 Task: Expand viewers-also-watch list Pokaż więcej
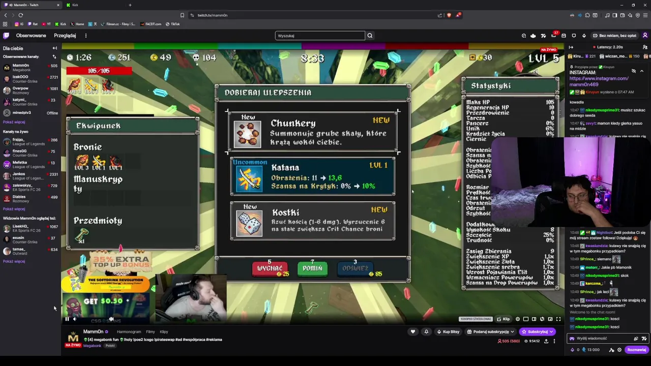point(14,261)
